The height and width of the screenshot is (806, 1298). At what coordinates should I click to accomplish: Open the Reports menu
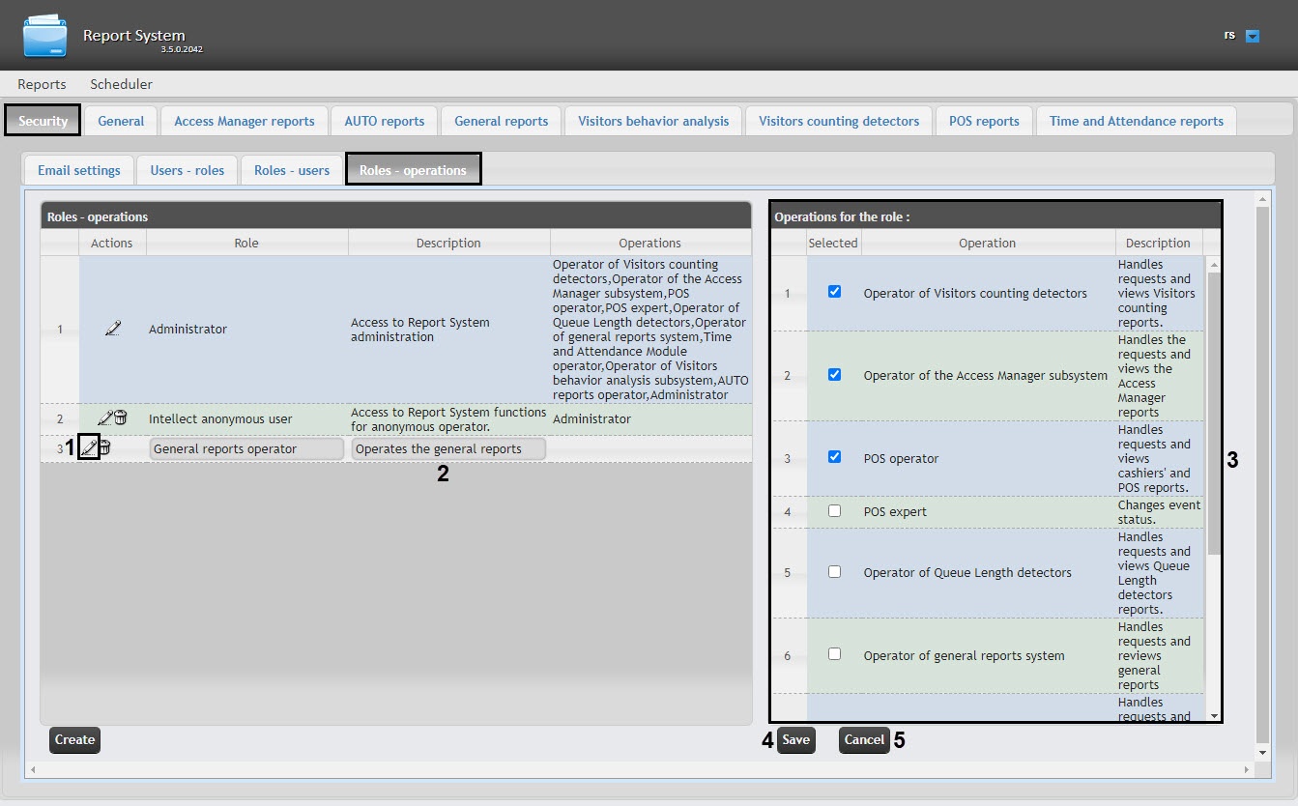42,84
